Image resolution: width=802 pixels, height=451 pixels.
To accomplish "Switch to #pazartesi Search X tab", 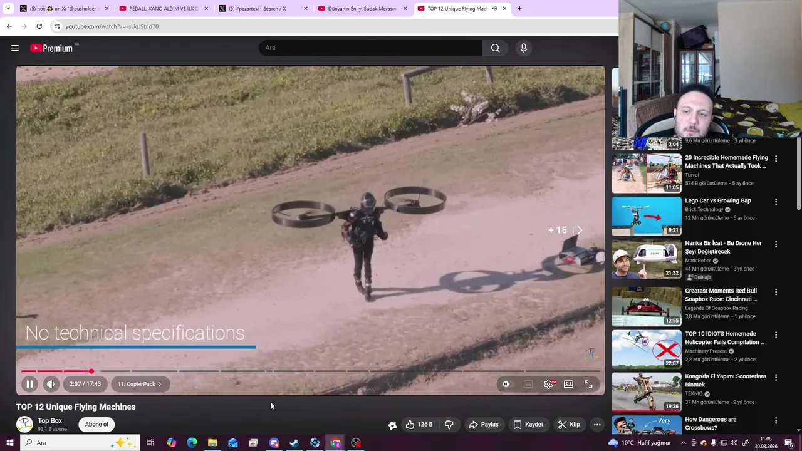I will point(263,9).
